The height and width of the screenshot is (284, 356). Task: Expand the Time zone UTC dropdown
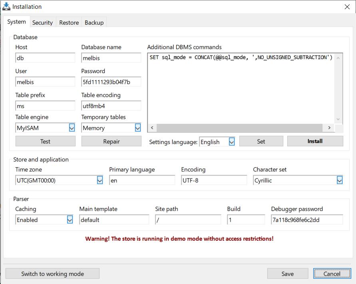click(99, 181)
